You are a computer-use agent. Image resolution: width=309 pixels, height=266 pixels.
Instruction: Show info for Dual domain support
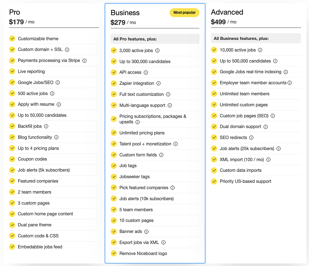[265, 127]
